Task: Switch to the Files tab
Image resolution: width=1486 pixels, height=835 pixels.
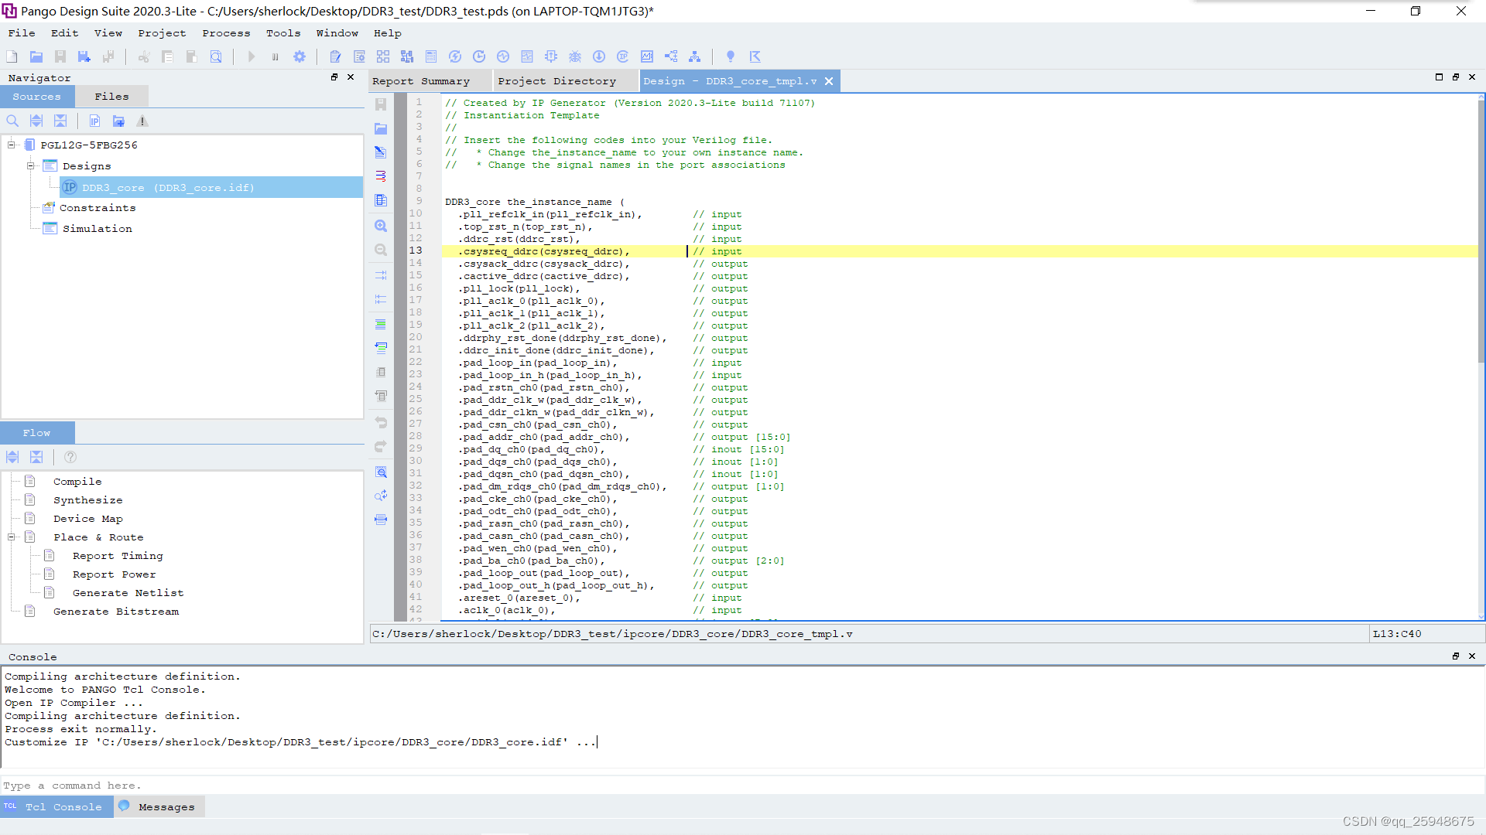Action: [111, 97]
